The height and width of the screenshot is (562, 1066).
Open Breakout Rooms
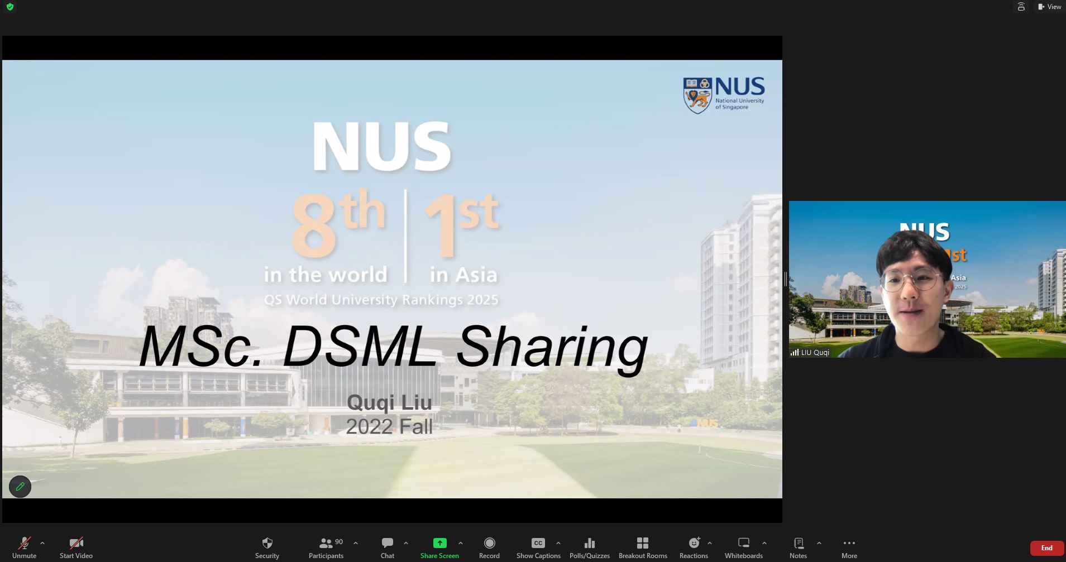643,546
